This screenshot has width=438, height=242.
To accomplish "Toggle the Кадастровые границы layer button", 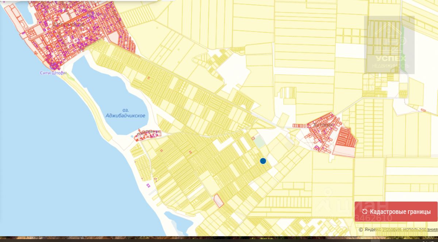I will pyautogui.click(x=396, y=212).
